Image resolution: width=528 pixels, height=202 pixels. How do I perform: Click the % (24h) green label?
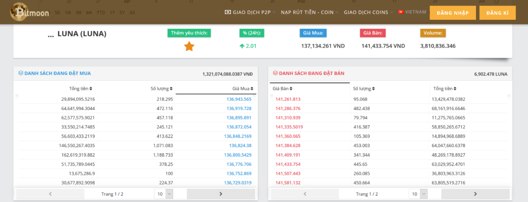(252, 33)
